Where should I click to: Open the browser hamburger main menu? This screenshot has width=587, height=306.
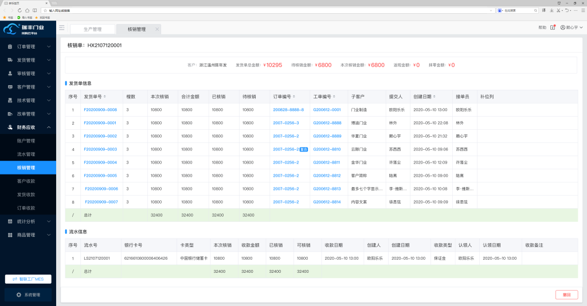pyautogui.click(x=583, y=10)
